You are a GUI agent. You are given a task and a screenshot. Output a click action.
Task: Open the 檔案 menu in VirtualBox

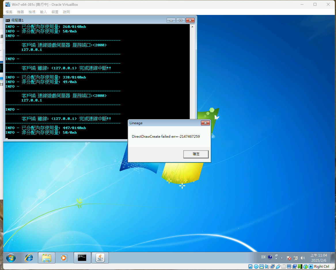(x=9, y=12)
